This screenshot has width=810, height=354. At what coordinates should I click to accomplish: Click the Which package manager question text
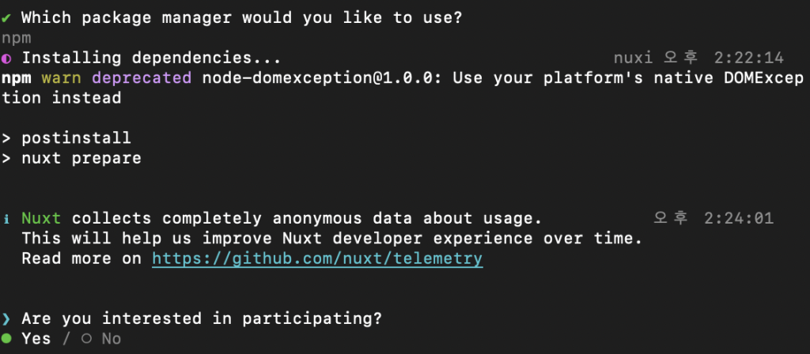(242, 18)
